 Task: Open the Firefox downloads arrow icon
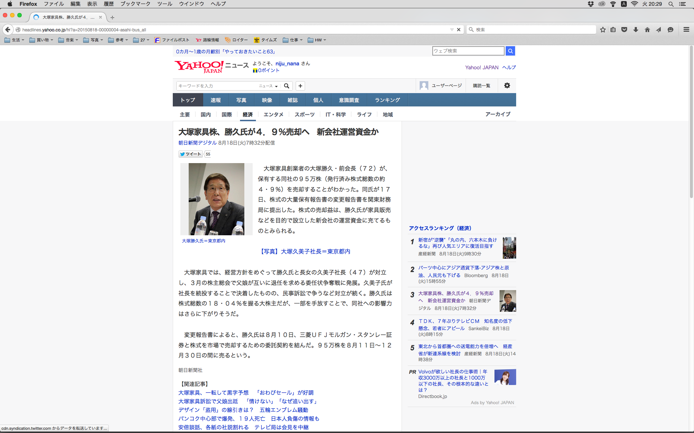coord(635,30)
